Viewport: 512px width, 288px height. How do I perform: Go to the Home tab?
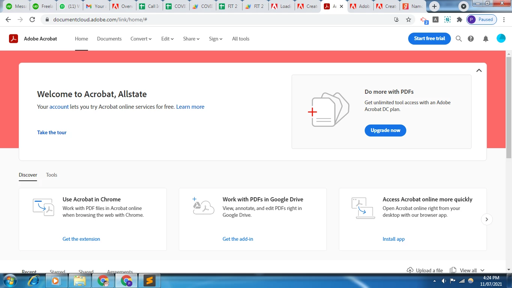pos(81,39)
